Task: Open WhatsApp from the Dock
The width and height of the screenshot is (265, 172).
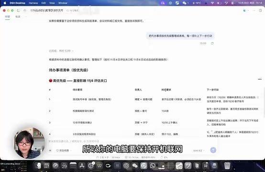Action: [153, 166]
